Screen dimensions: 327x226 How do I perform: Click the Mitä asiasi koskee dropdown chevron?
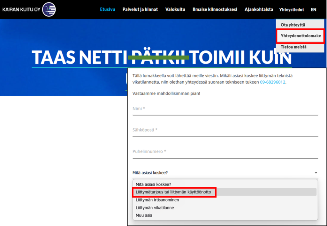coord(316,173)
